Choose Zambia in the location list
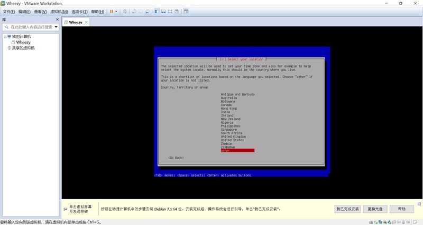The height and width of the screenshot is (225, 423). click(x=226, y=143)
